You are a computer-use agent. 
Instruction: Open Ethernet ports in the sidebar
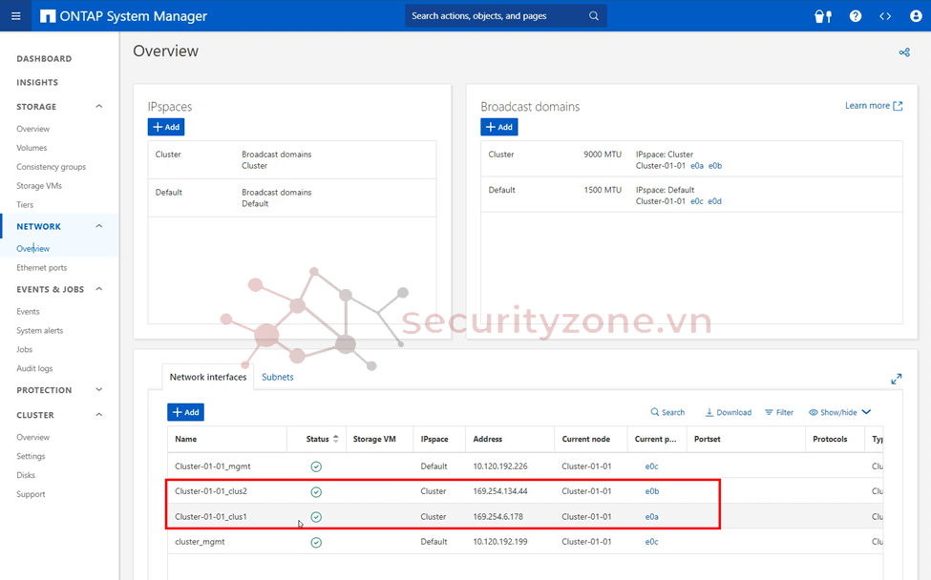[42, 268]
